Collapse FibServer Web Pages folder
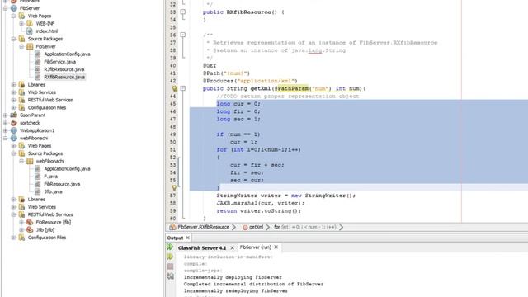Screen dimensions: 528x297 [x=13, y=16]
